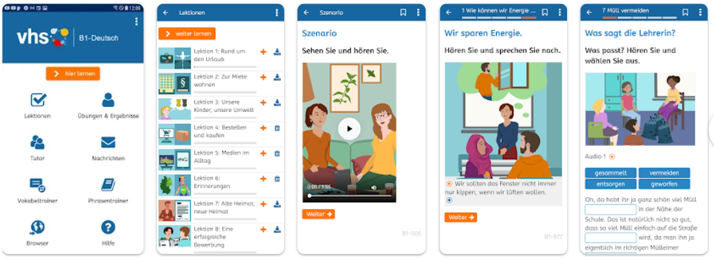Expand Lektion 4 with plus icon

263,128
